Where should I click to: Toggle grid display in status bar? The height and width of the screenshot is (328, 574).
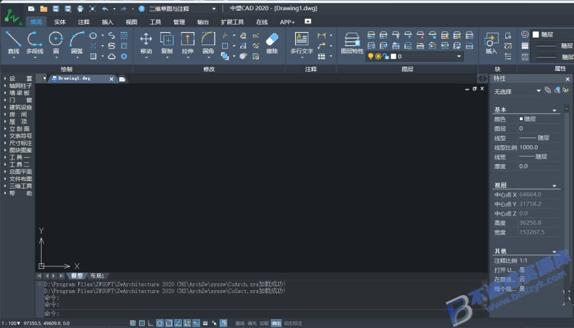click(x=142, y=323)
